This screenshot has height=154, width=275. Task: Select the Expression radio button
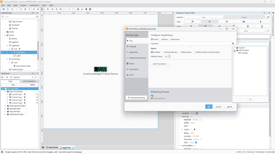(x=169, y=39)
